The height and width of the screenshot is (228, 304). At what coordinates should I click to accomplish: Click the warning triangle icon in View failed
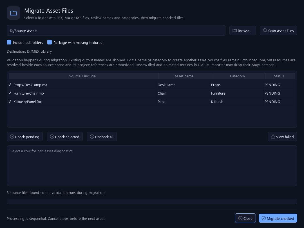(273, 137)
